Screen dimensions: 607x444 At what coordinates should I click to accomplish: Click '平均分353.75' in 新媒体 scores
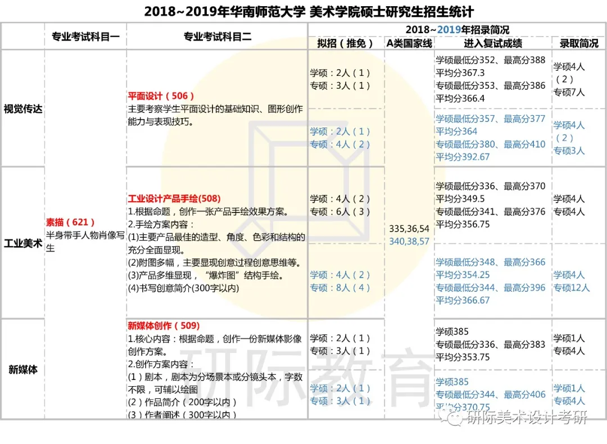click(x=463, y=357)
